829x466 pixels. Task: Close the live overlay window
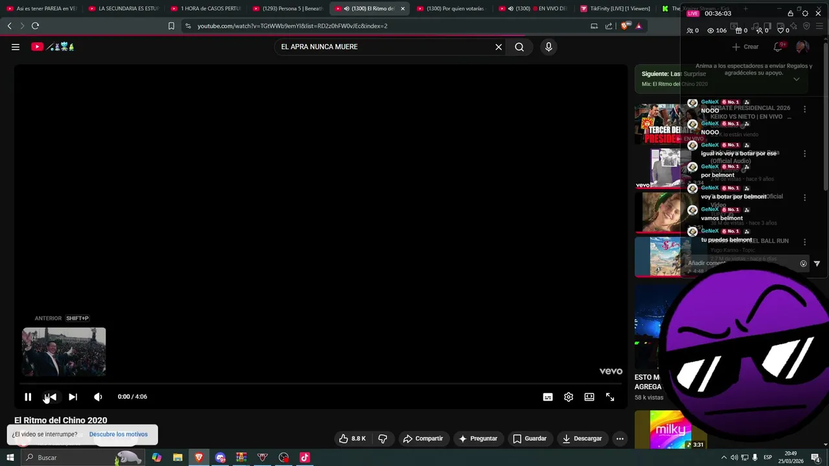point(818,13)
